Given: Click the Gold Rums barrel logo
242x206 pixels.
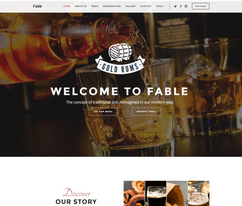Looking at the screenshot, I should tap(120, 59).
